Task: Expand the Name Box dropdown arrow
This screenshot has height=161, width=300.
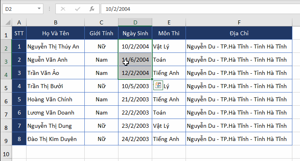Action: (x=39, y=8)
